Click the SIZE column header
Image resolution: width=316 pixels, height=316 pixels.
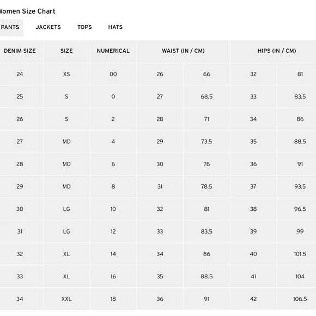(66, 51)
